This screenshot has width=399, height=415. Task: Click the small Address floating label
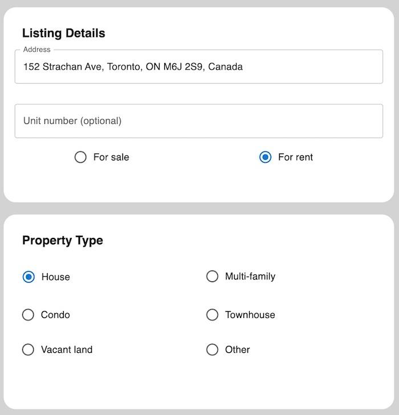coord(36,50)
